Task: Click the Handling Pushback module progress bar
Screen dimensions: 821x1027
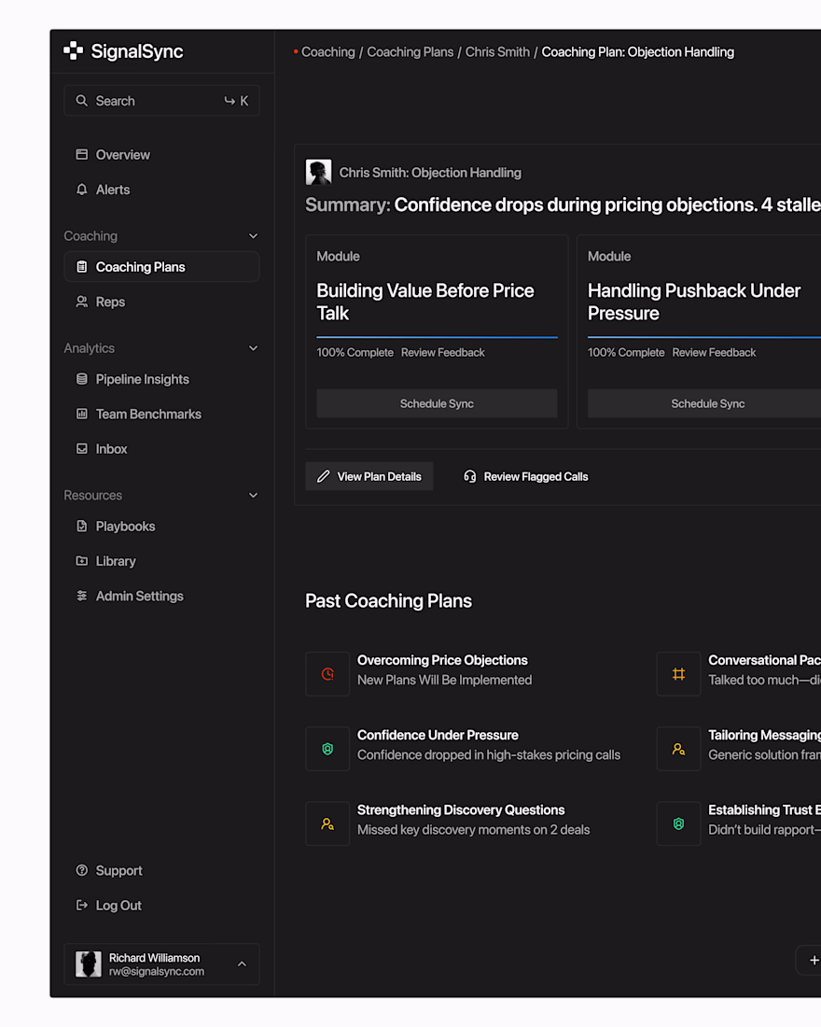Action: [704, 337]
